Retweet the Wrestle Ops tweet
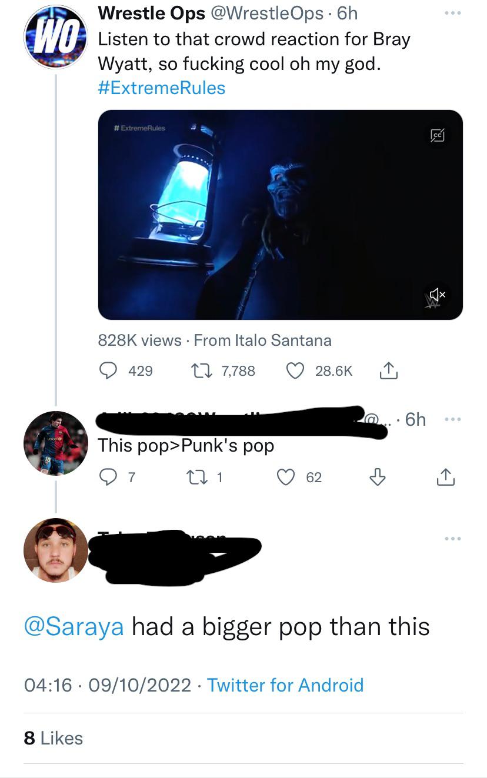Screen dimensions: 487x778 point(197,370)
